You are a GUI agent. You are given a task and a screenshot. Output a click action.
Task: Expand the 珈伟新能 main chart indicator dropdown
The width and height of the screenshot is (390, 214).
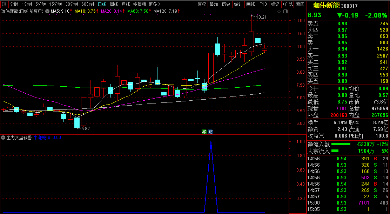(x=47, y=11)
